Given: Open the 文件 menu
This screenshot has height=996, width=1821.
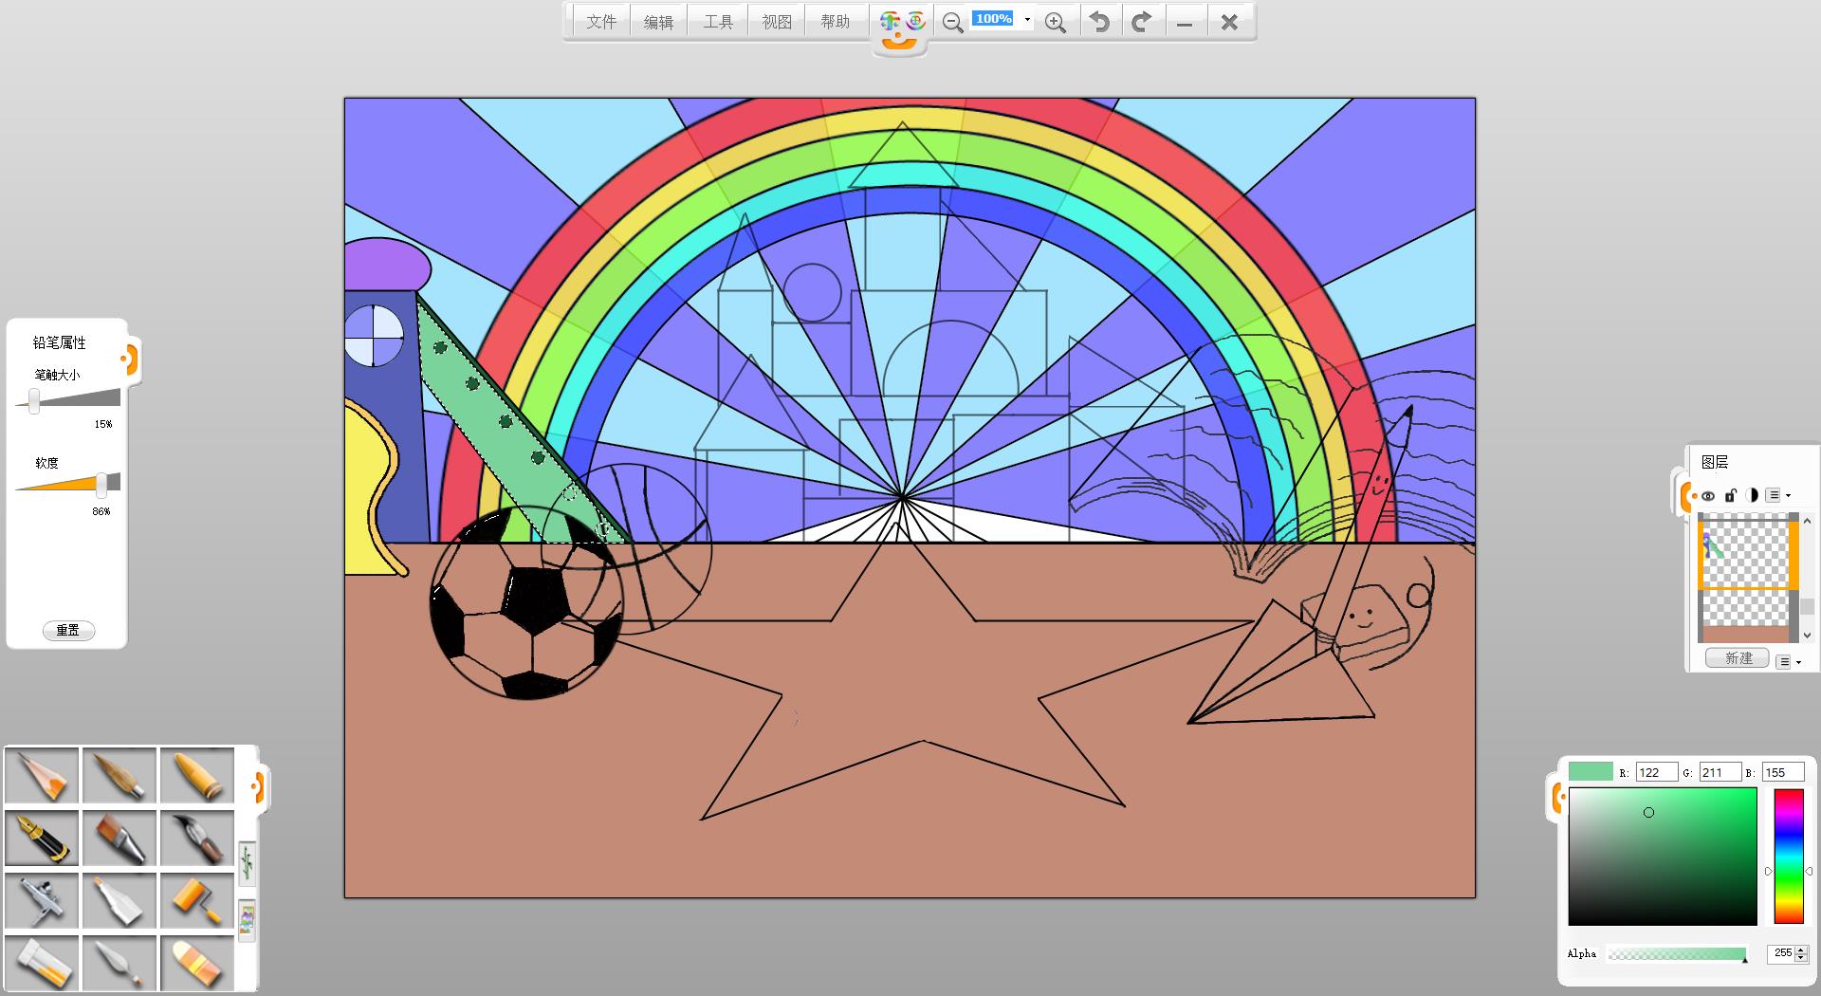Looking at the screenshot, I should [x=601, y=22].
